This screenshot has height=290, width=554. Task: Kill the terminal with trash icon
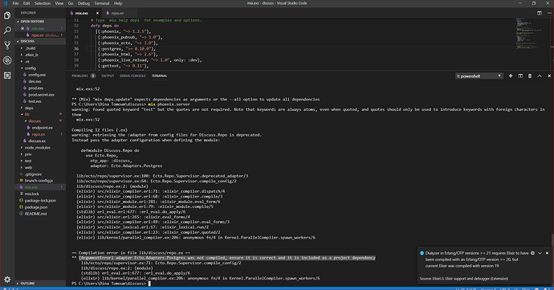click(x=530, y=76)
